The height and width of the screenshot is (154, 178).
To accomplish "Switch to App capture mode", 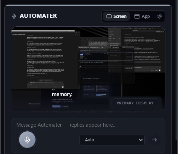I will point(142,16).
